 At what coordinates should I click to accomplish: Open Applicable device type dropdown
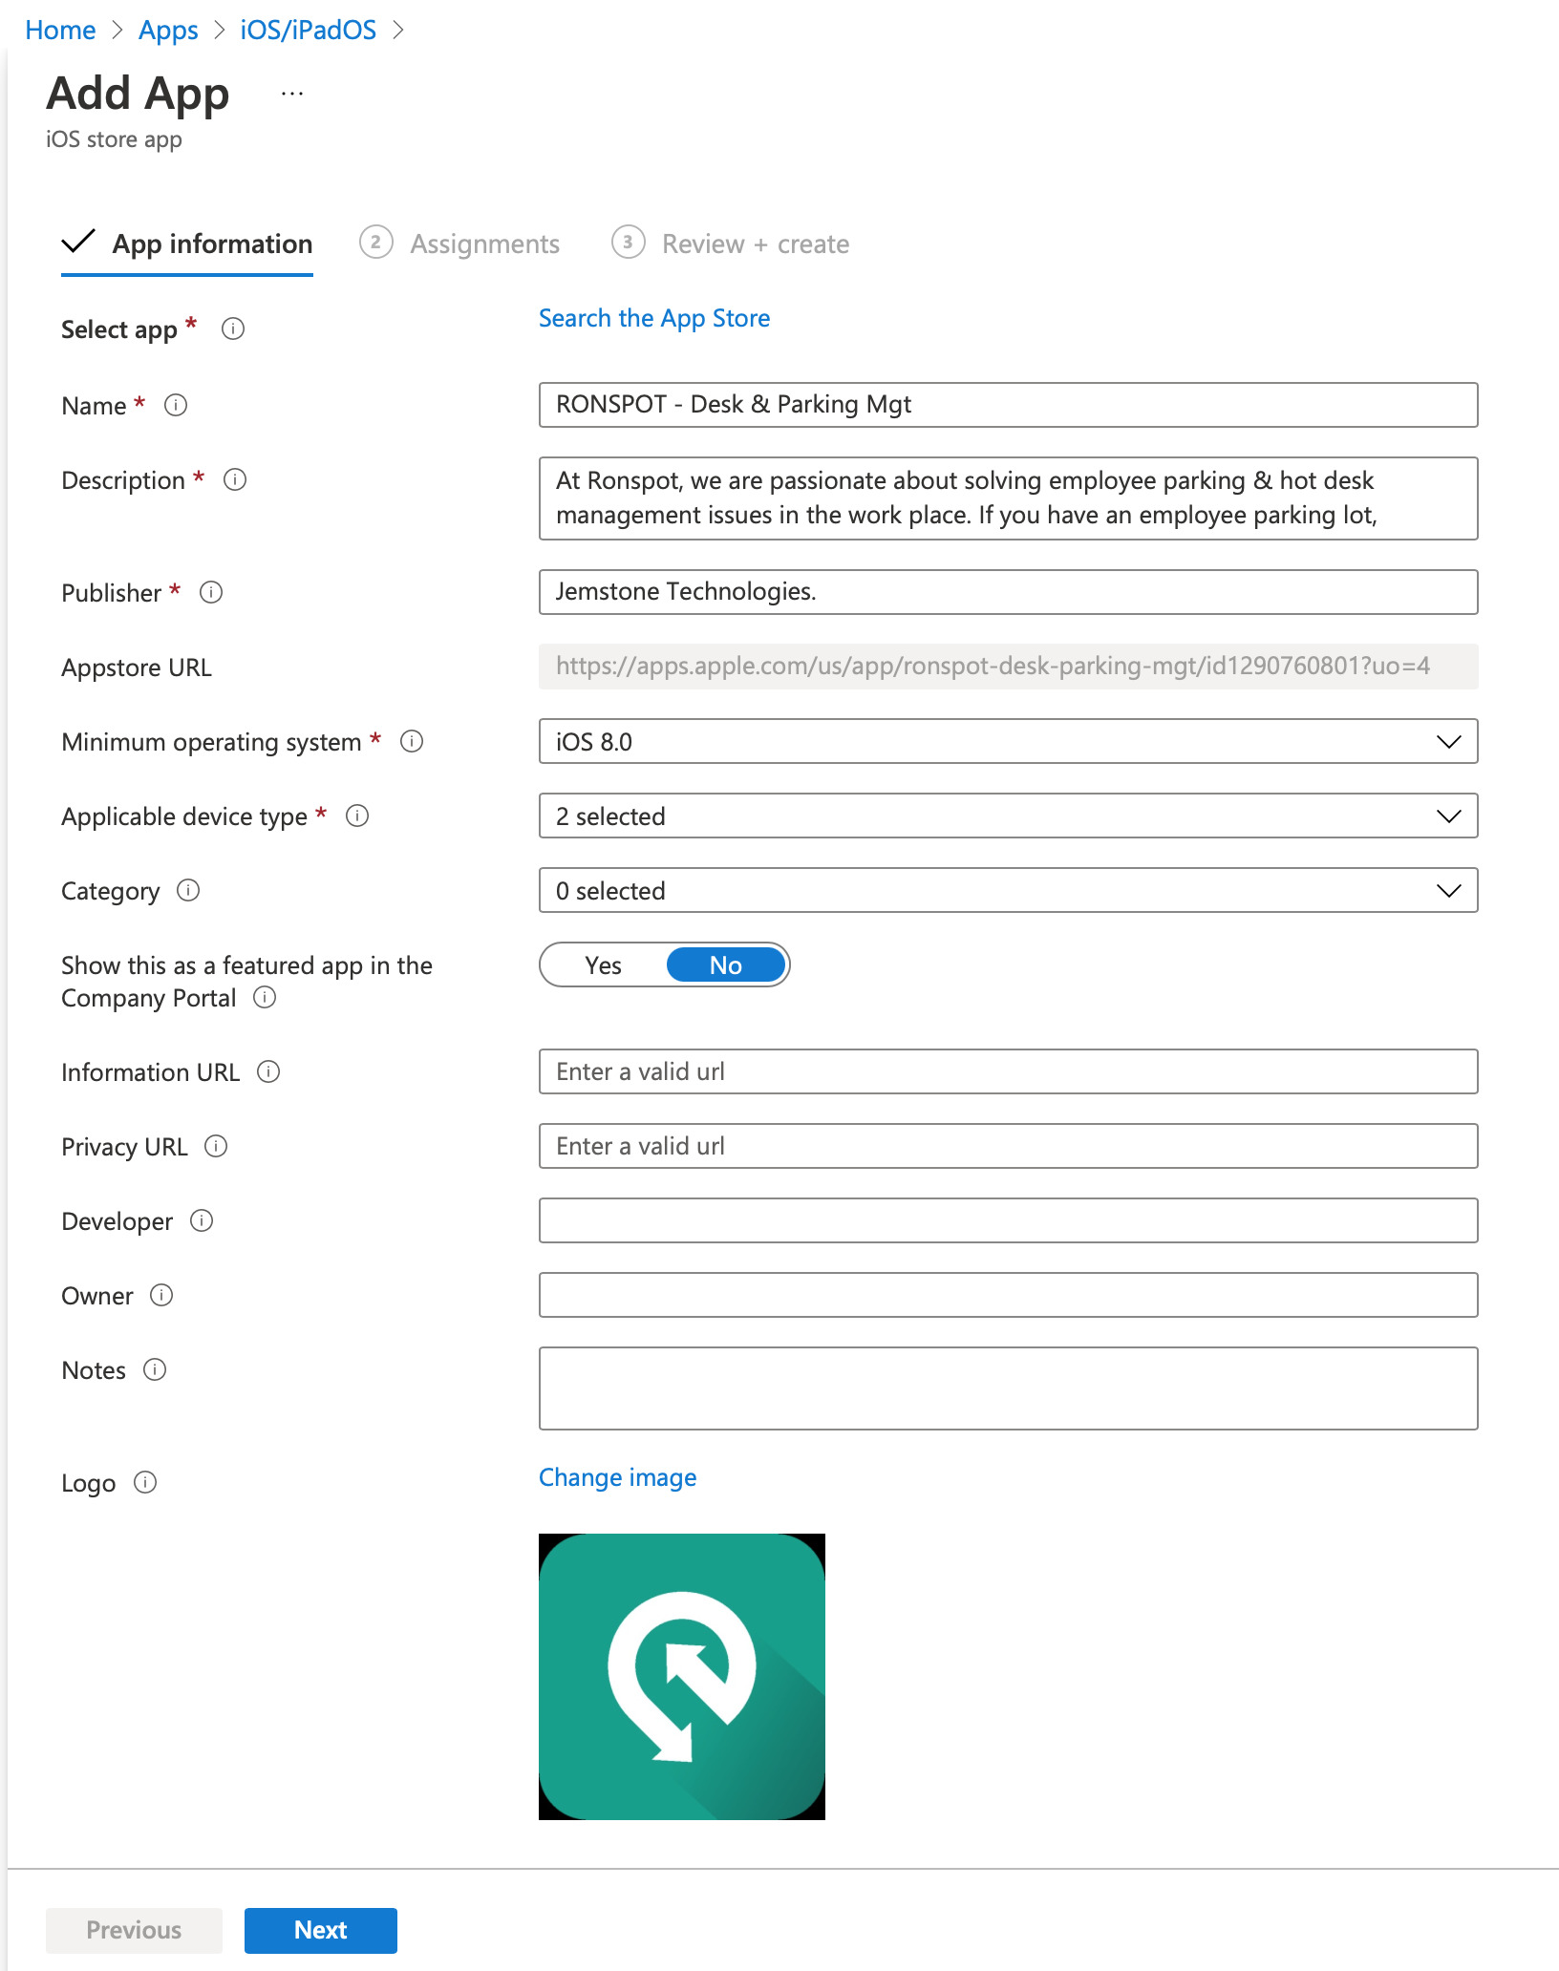point(1008,816)
